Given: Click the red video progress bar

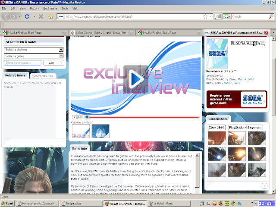Looking at the screenshot, I should (144, 117).
